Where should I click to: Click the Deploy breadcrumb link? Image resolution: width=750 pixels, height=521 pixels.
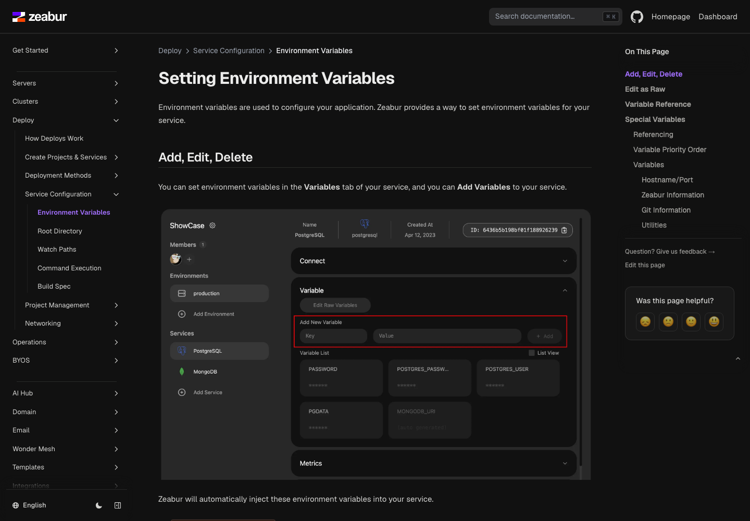click(x=170, y=51)
